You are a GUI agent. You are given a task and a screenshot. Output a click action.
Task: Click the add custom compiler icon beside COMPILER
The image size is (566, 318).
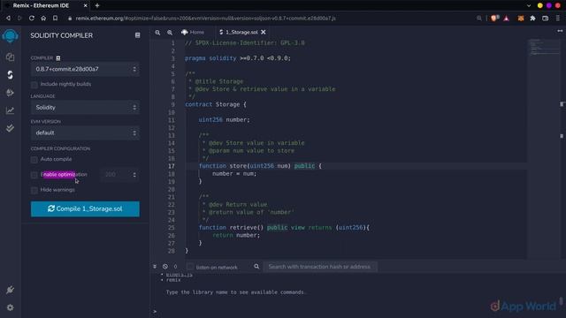pyautogui.click(x=58, y=57)
